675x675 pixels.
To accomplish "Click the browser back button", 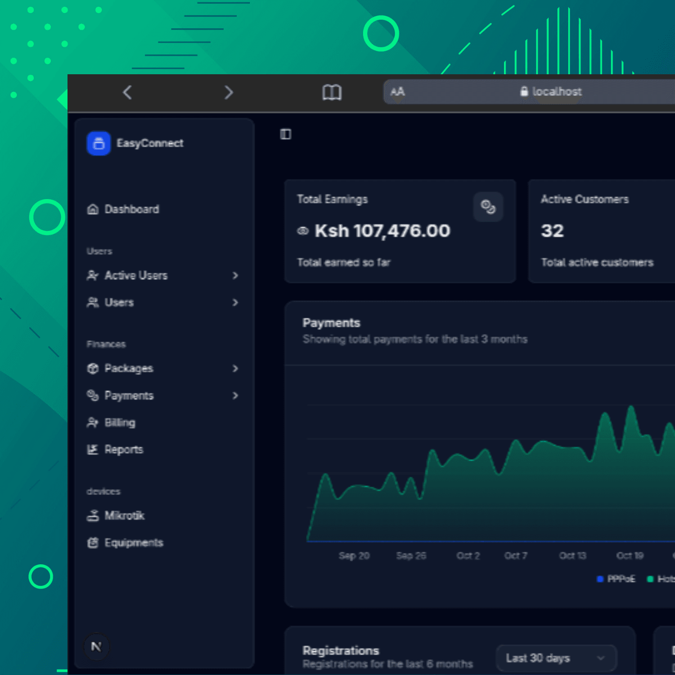I will 127,92.
